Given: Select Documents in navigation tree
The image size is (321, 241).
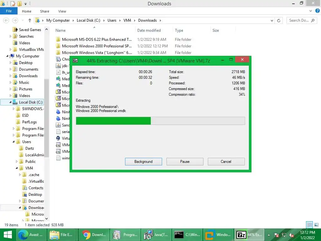Looking at the screenshot, I should click(29, 69).
